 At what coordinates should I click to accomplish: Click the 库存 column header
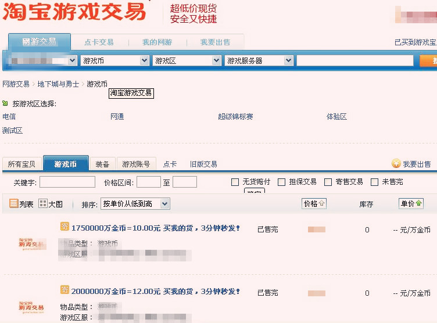coord(366,204)
